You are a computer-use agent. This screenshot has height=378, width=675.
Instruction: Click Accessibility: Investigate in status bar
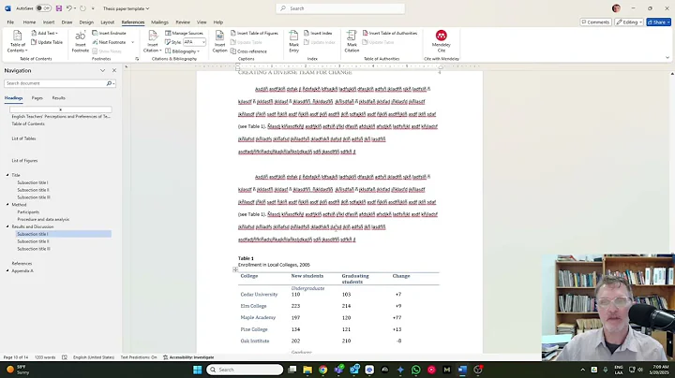point(188,357)
